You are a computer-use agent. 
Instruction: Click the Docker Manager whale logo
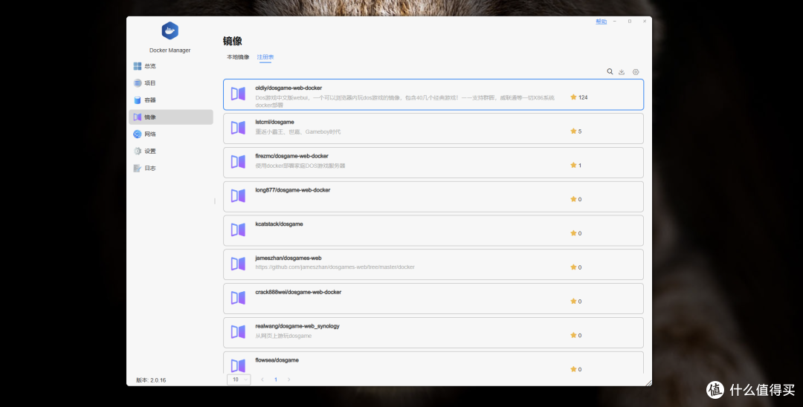pos(170,31)
